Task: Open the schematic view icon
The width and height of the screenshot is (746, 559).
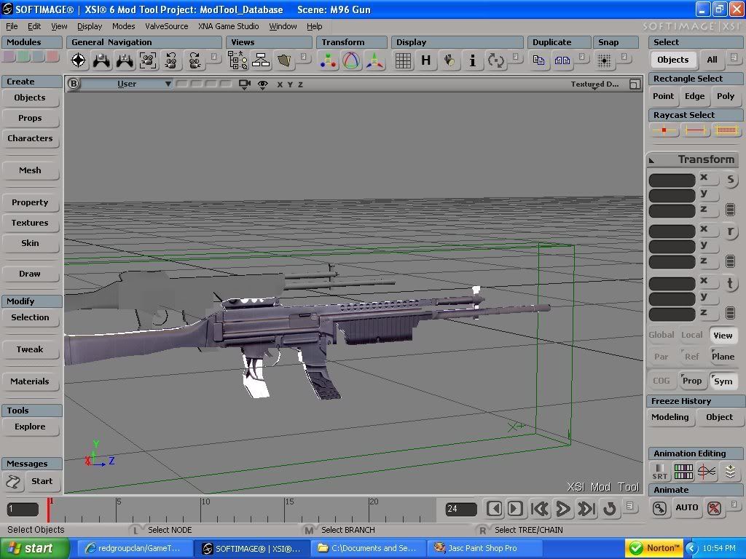Action: [x=261, y=60]
